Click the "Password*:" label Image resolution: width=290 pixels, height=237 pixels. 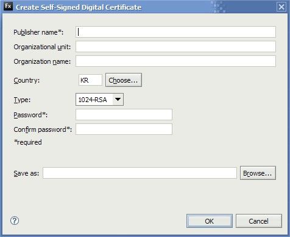point(30,115)
